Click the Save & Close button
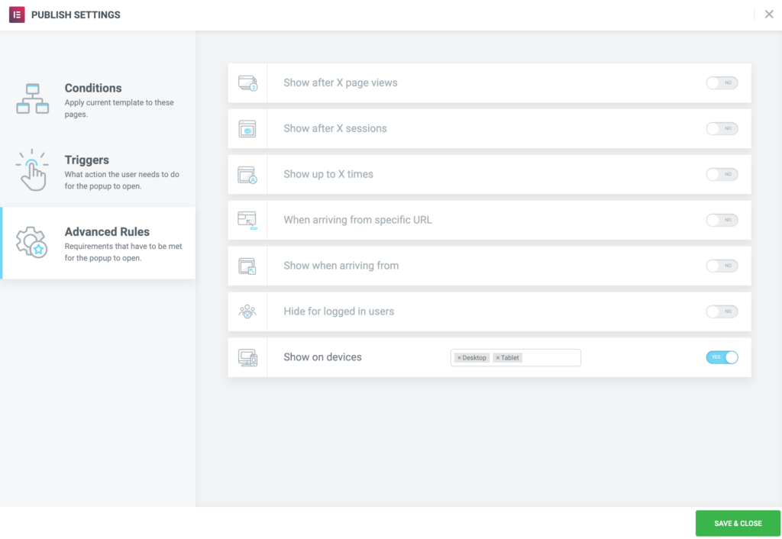This screenshot has width=782, height=539. pos(737,523)
